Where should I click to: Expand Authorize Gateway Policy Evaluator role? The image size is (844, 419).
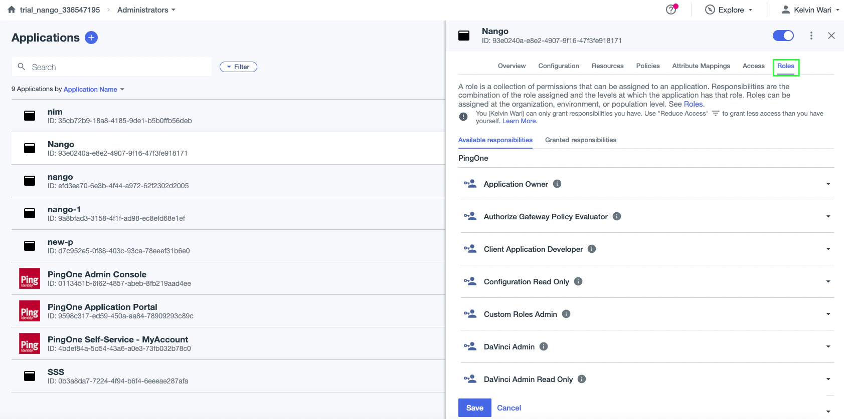[828, 216]
